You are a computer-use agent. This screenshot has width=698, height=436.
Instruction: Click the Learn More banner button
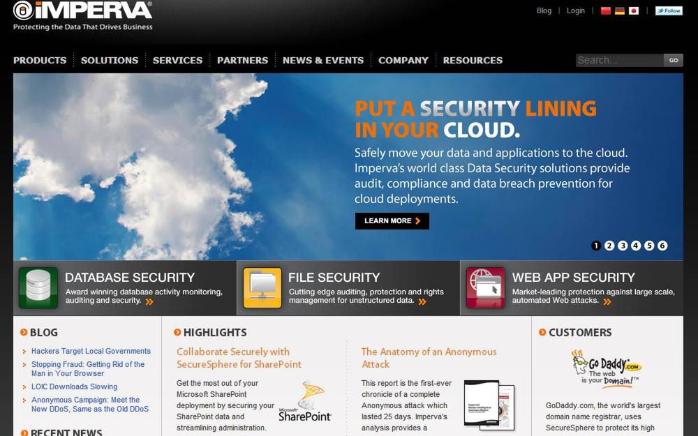coord(392,221)
